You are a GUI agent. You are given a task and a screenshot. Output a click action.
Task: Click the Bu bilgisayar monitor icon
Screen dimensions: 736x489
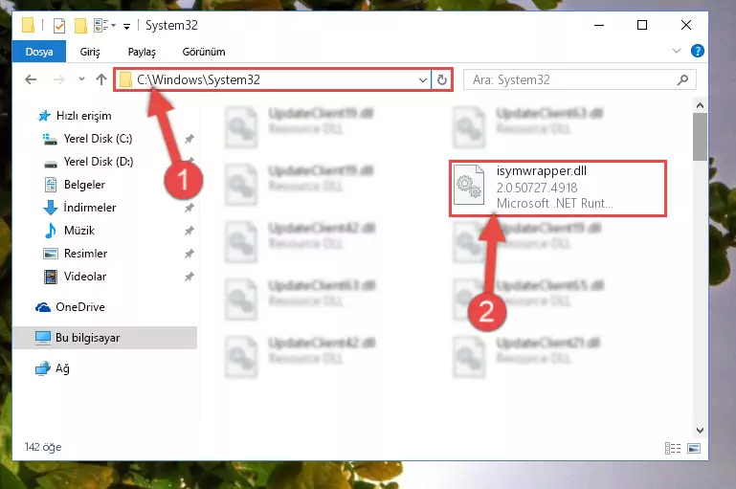click(x=43, y=338)
